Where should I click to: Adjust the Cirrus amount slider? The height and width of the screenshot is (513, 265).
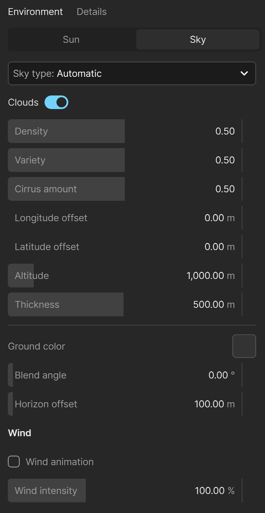coord(125,189)
